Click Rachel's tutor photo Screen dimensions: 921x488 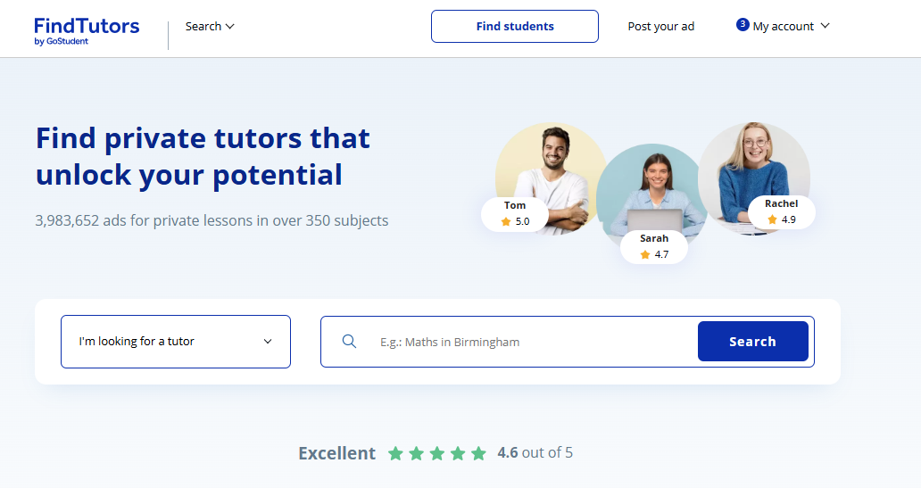pyautogui.click(x=754, y=161)
